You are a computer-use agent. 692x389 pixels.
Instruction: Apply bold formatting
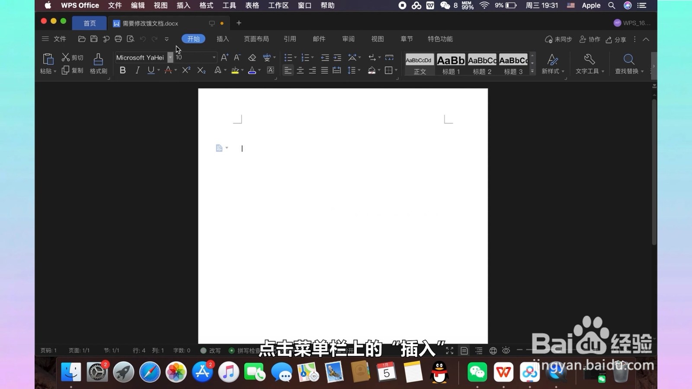tap(122, 70)
